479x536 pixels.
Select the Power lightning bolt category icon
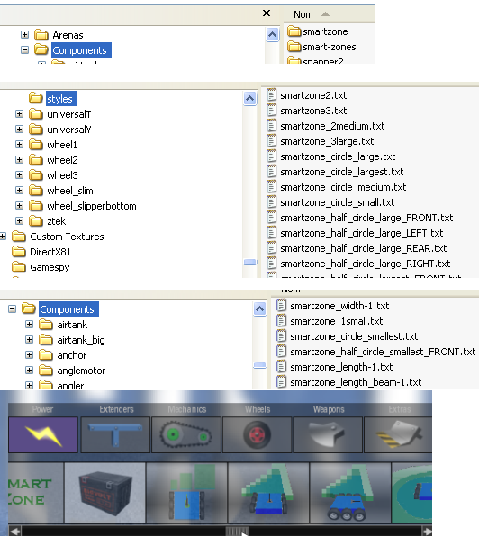[x=43, y=434]
